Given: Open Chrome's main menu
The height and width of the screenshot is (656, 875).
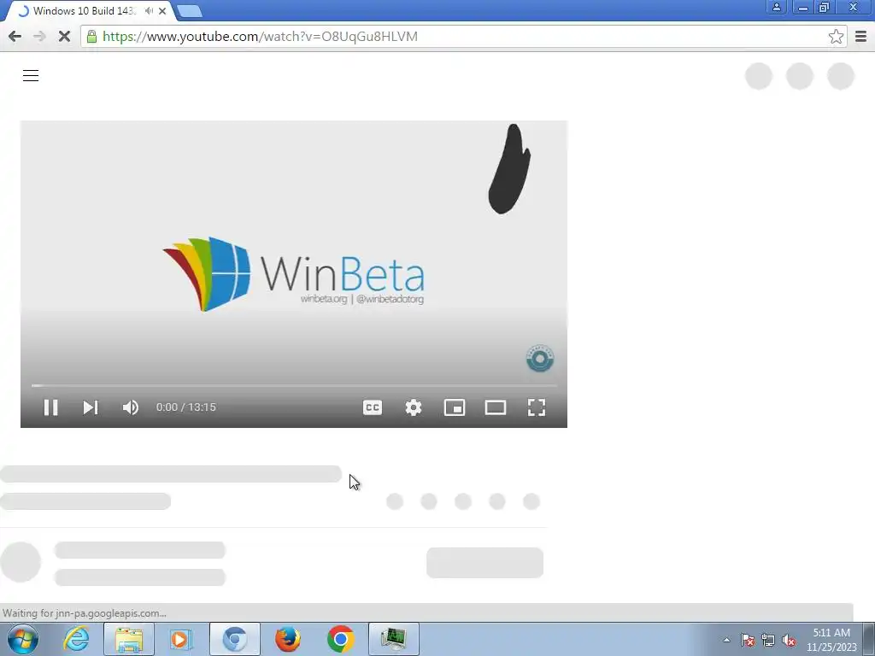Looking at the screenshot, I should point(860,36).
